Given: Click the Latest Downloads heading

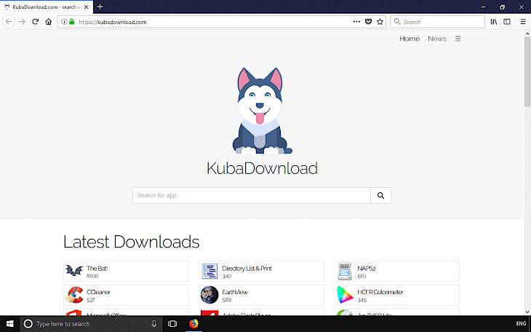Looking at the screenshot, I should [132, 242].
